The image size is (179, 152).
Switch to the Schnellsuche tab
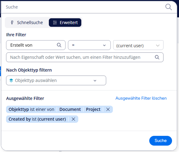(x=27, y=23)
